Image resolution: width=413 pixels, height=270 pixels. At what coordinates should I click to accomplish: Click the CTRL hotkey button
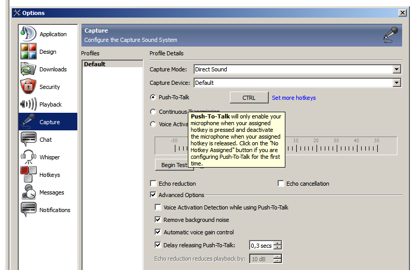[249, 98]
